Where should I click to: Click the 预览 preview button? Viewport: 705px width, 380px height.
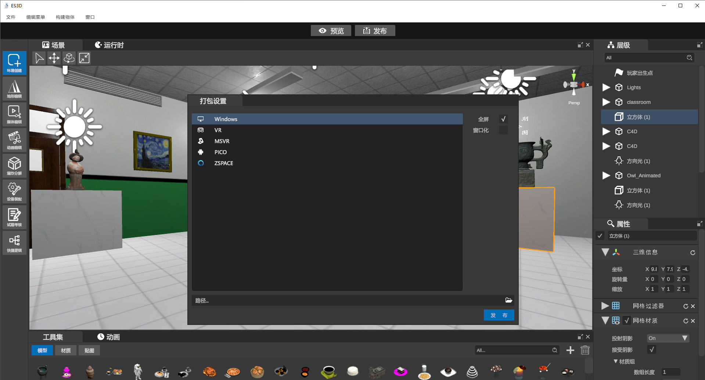coord(331,31)
